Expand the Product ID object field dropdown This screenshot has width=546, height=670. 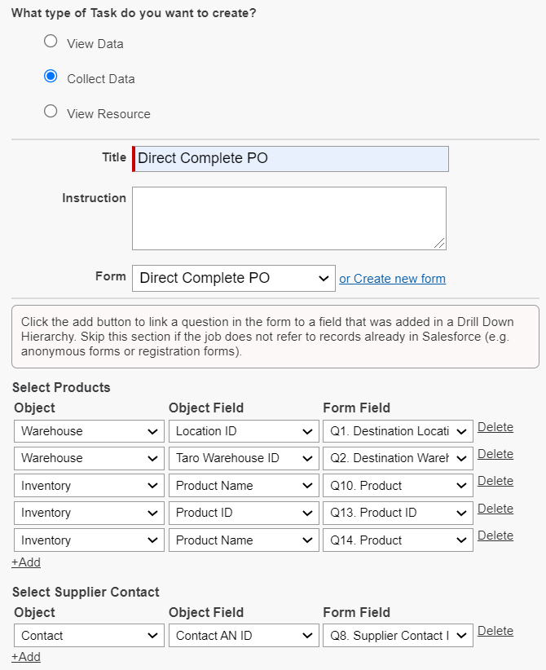(244, 513)
